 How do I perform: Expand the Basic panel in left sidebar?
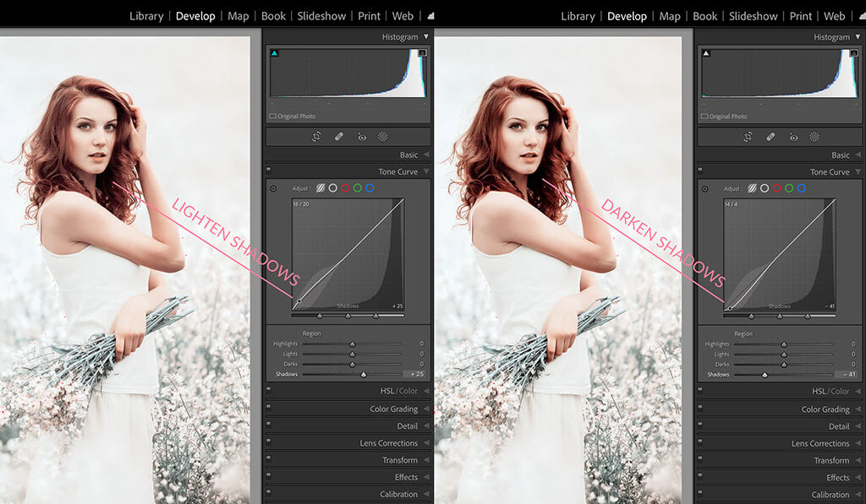tap(408, 155)
